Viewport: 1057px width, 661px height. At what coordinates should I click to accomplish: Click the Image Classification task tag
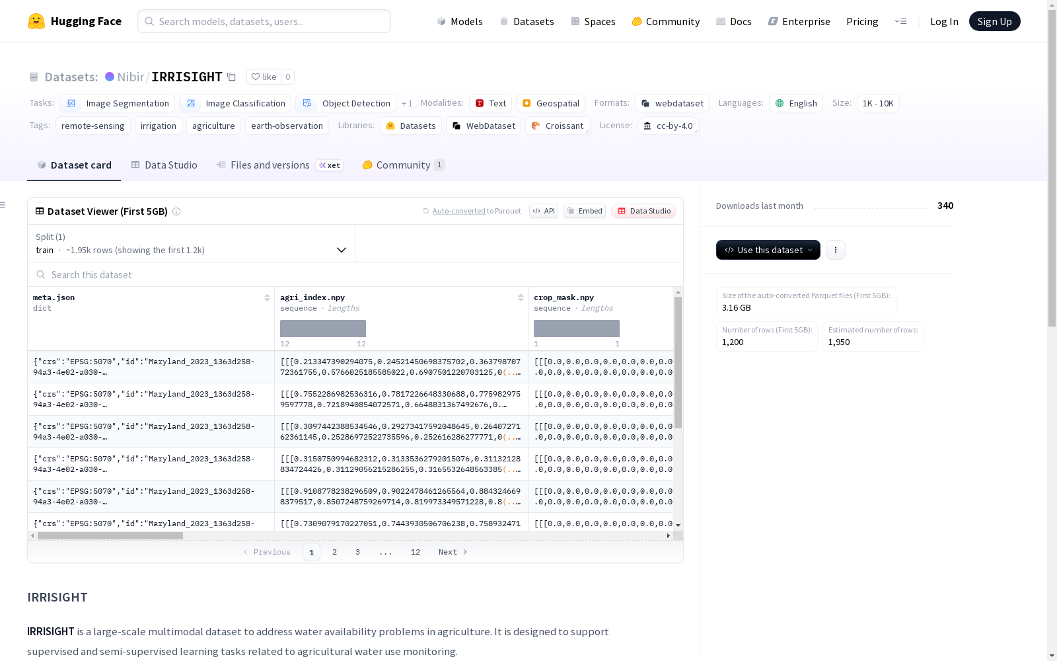click(235, 103)
